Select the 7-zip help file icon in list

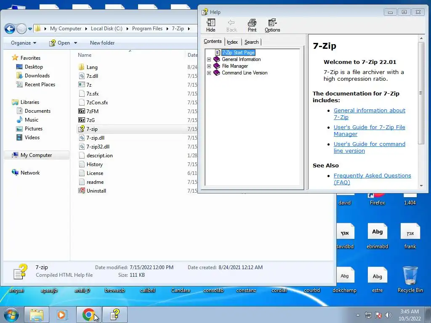(82, 129)
